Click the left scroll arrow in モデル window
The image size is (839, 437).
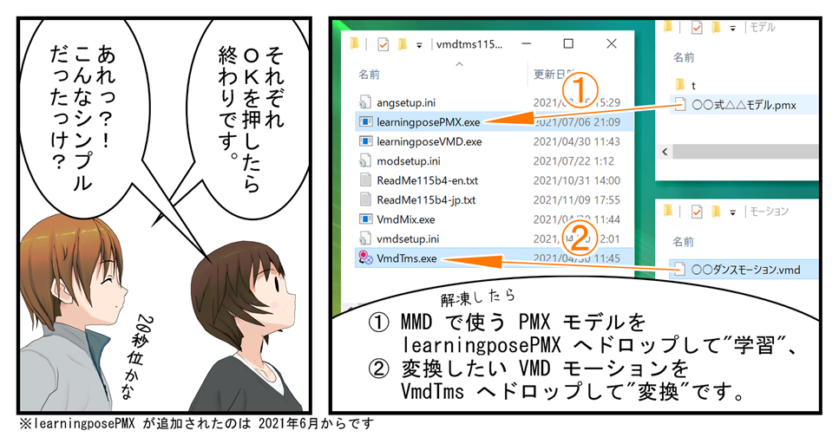point(665,152)
